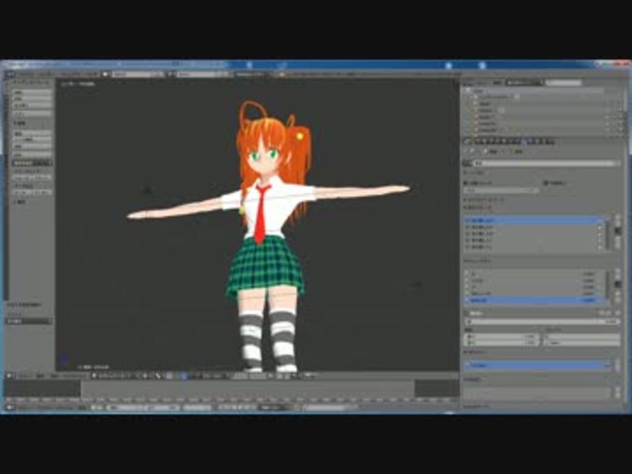Click the timeline current frame field
The height and width of the screenshot is (474, 632).
pyautogui.click(x=197, y=408)
